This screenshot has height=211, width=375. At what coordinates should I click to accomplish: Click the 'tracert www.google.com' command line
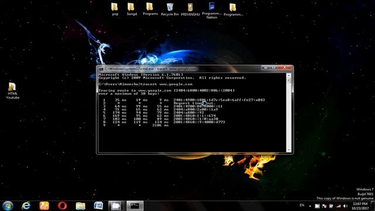[x=145, y=84]
